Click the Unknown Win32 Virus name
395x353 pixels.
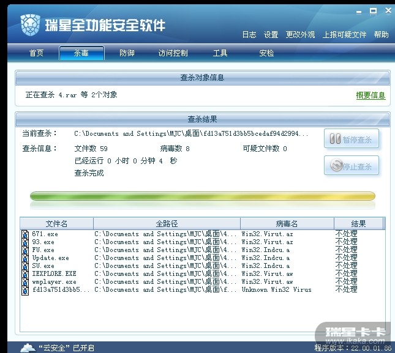[277, 290]
